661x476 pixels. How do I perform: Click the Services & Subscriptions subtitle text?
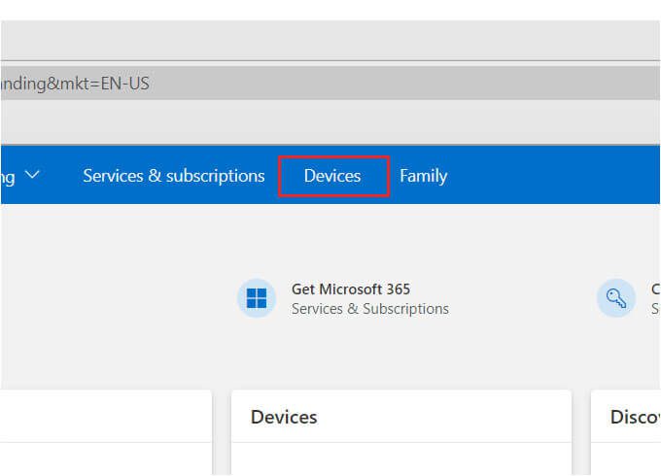click(370, 309)
